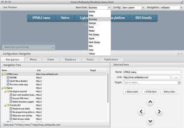The width and height of the screenshot is (184, 128).
Task: Click the Keep your own configs icon
Action: click(x=11, y=116)
